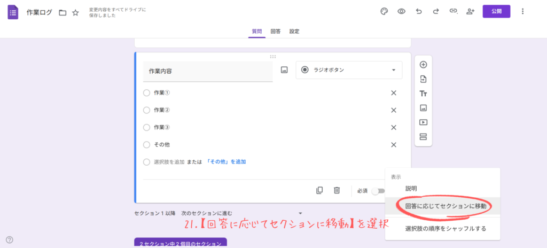Toggle the 必須 required switch
Screen dimensions: 547x248
378,191
